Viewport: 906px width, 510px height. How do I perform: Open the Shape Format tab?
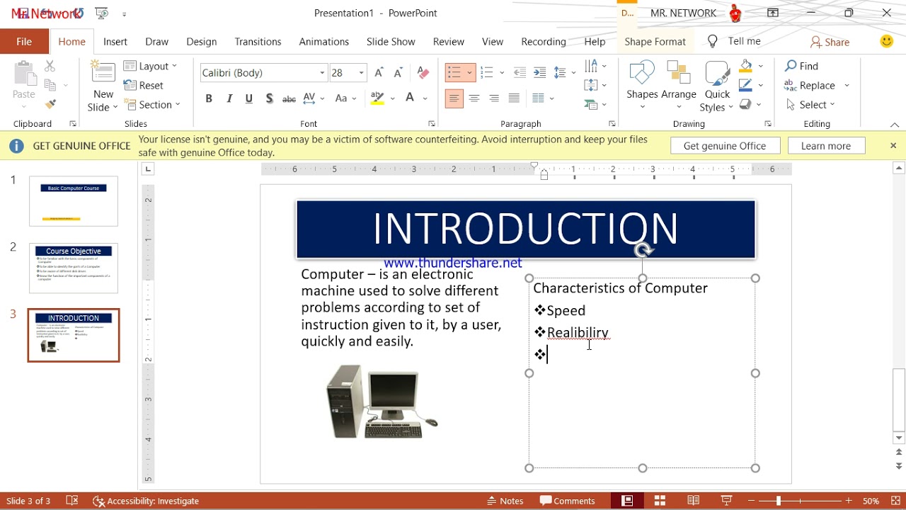[x=655, y=42]
